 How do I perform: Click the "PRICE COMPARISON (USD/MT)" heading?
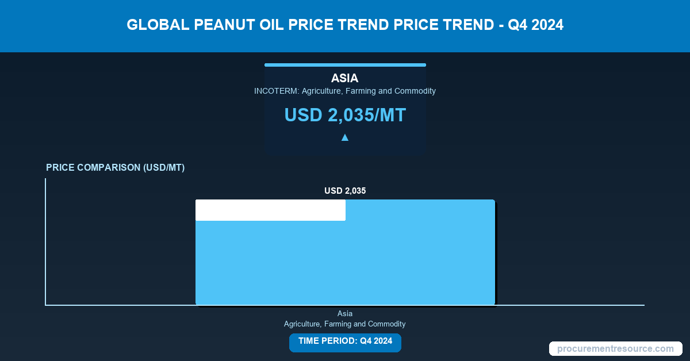pyautogui.click(x=115, y=168)
